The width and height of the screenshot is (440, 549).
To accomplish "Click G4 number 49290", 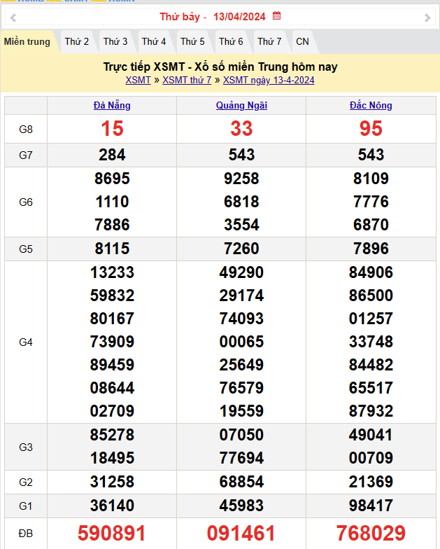I will (x=241, y=272).
